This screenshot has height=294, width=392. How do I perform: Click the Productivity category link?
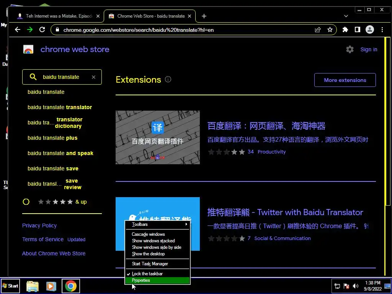pos(271,152)
